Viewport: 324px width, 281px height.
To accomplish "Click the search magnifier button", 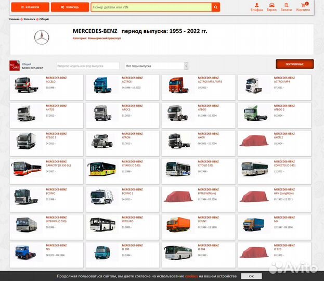I will tap(215, 7).
